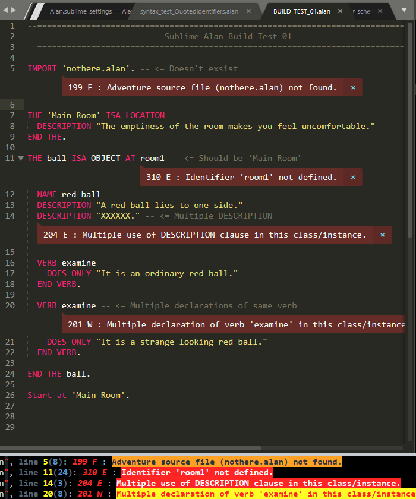
Task: Switch to Alan.sublime-settings tab
Action: (90, 11)
